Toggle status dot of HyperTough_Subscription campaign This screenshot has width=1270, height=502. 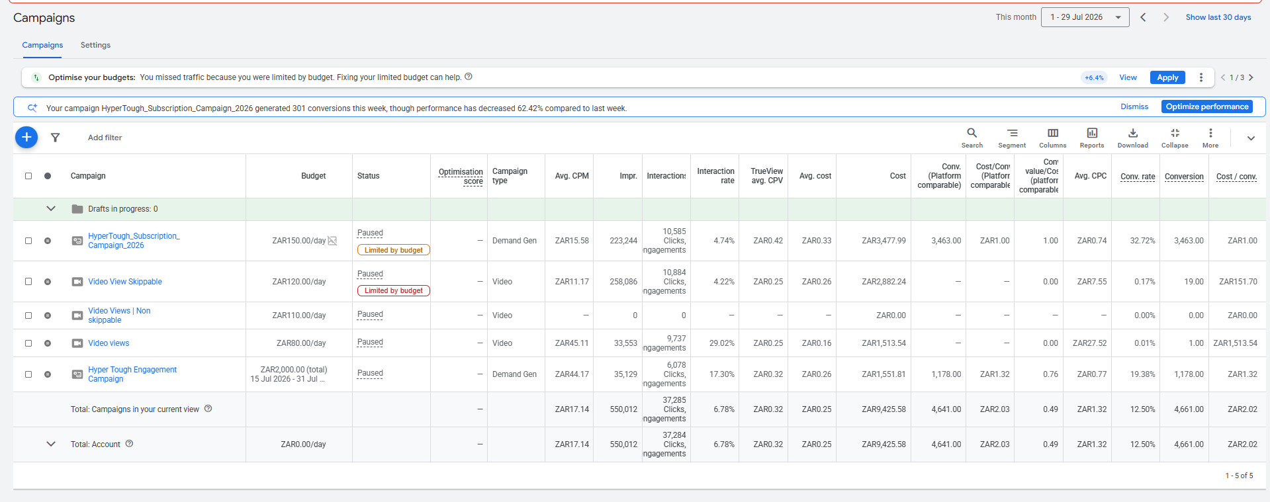coord(48,241)
